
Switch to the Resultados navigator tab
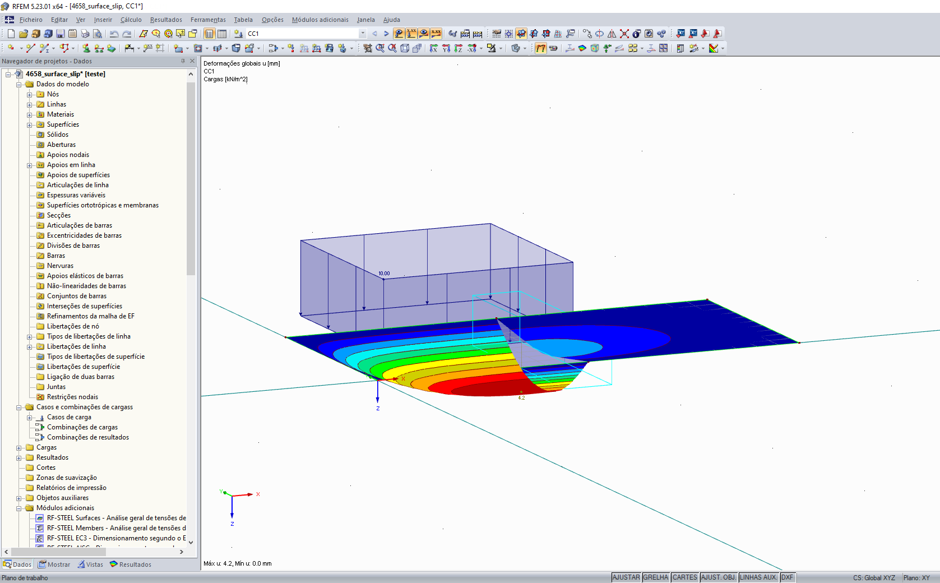click(x=131, y=565)
